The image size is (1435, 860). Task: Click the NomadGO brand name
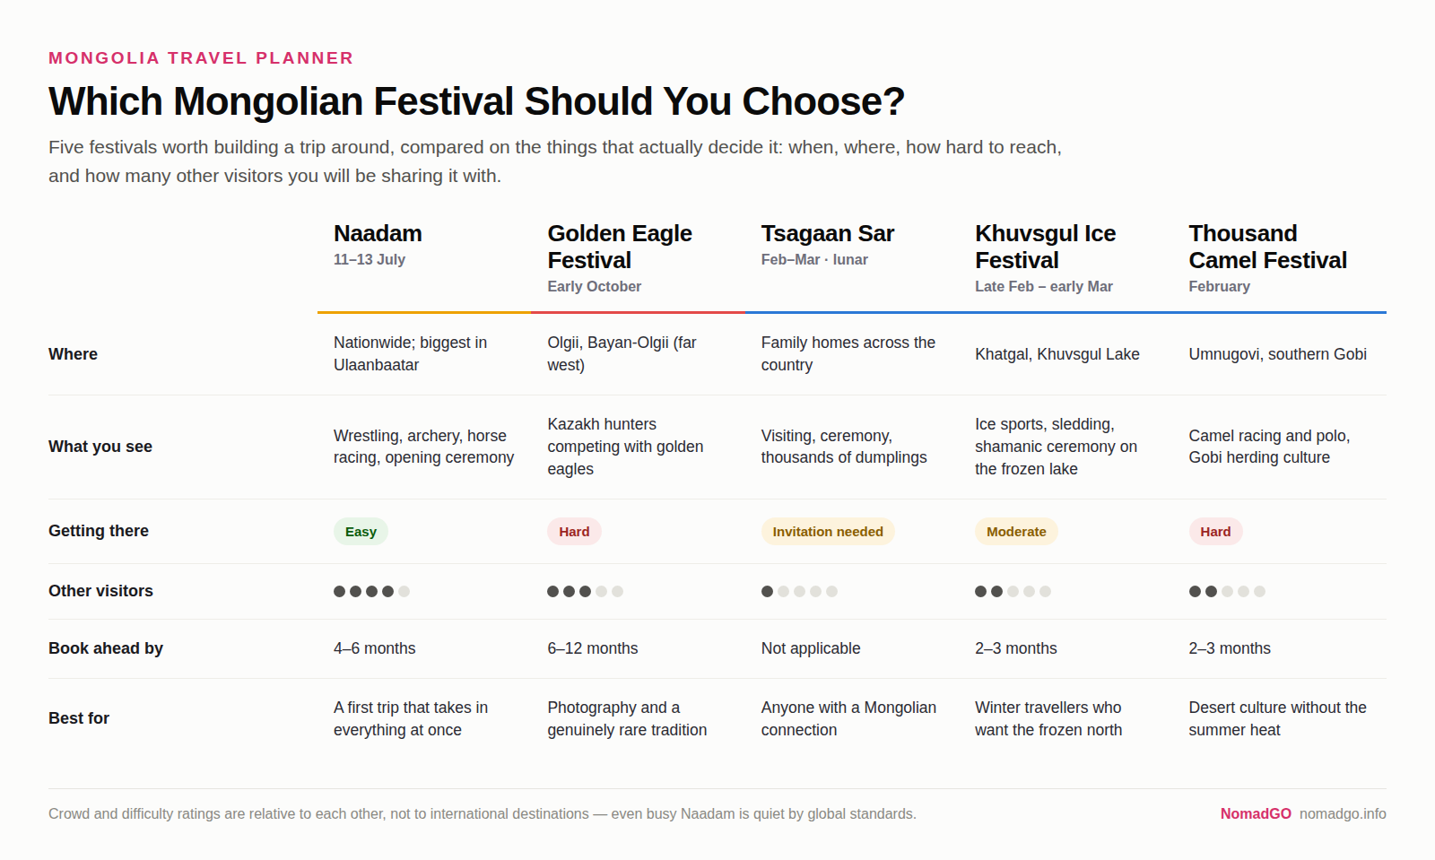1256,813
